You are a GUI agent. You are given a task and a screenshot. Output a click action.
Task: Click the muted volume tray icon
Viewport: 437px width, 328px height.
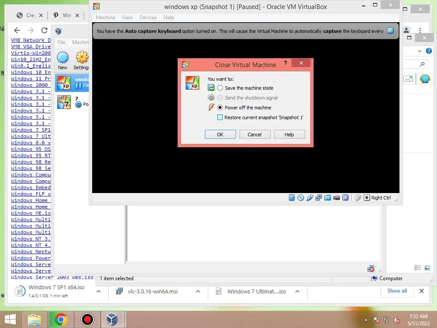pyautogui.click(x=397, y=320)
